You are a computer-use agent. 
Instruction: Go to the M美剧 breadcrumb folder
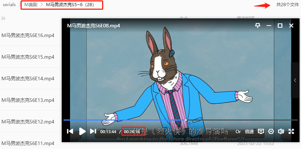[x=31, y=5]
